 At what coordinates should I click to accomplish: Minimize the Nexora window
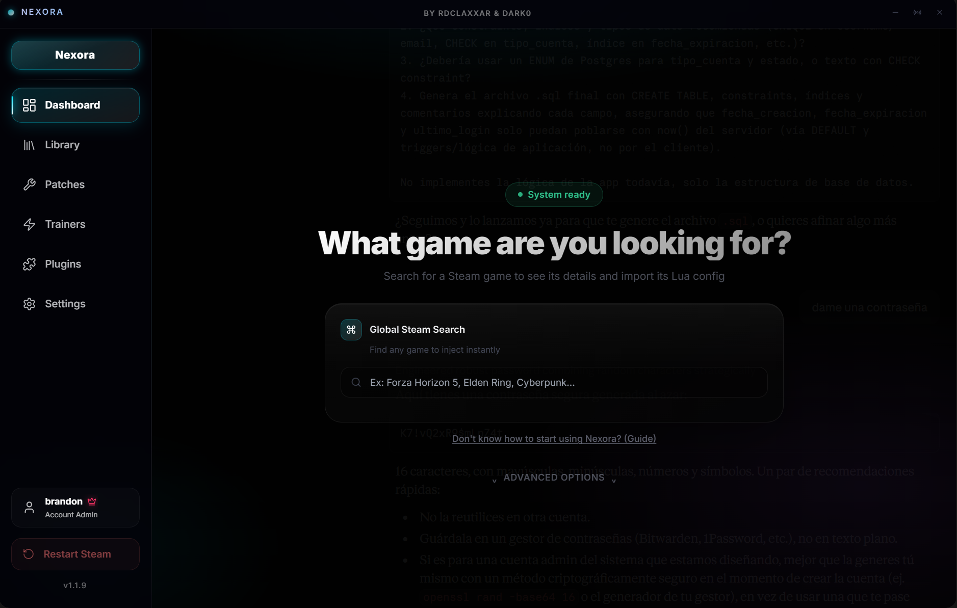click(x=895, y=12)
